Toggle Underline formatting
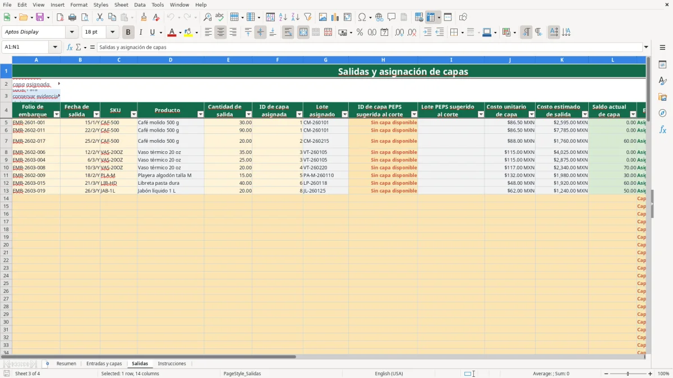 [x=152, y=32]
